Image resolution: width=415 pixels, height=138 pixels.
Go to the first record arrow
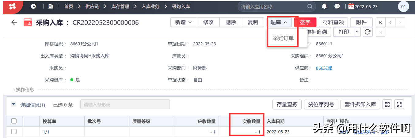pyautogui.click(x=380, y=22)
